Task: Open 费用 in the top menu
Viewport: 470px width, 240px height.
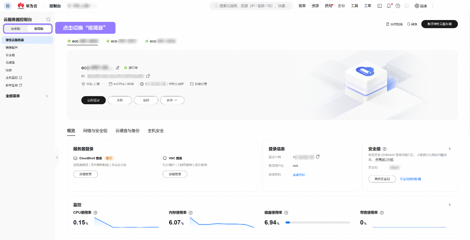Action: tap(328, 6)
